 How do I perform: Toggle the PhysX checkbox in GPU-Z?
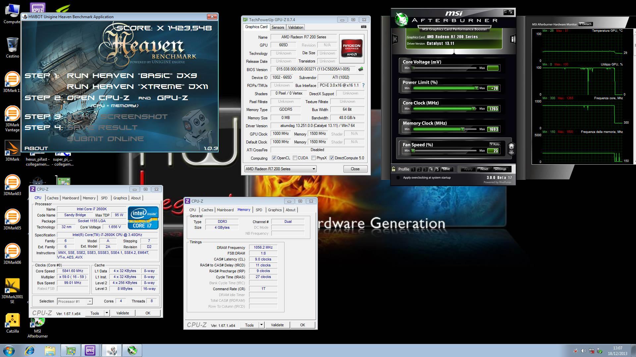pos(313,158)
